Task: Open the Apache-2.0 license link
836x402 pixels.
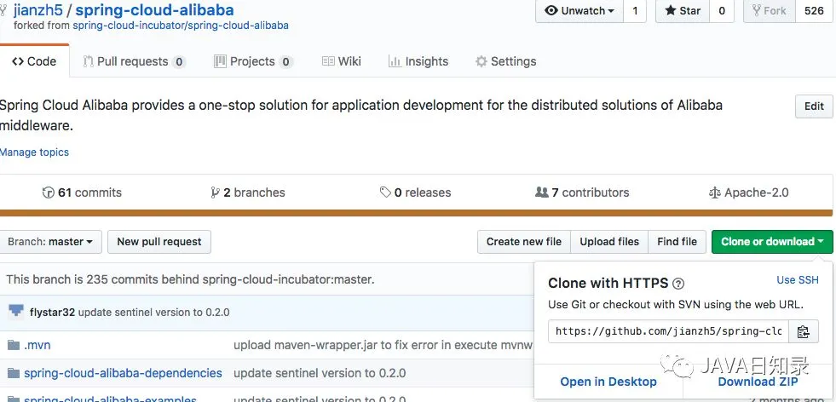Action: (748, 192)
